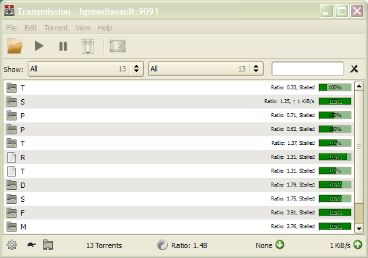Open the File menu
This screenshot has height=258, width=368.
[x=11, y=28]
